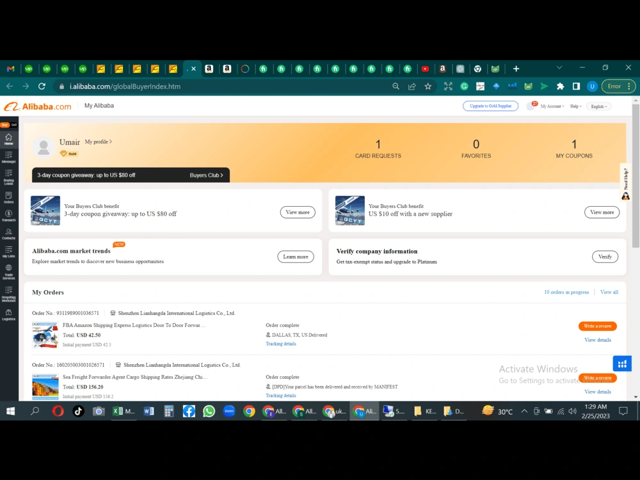Open Logistics in the sidebar
This screenshot has width=640, height=480.
coord(8,315)
